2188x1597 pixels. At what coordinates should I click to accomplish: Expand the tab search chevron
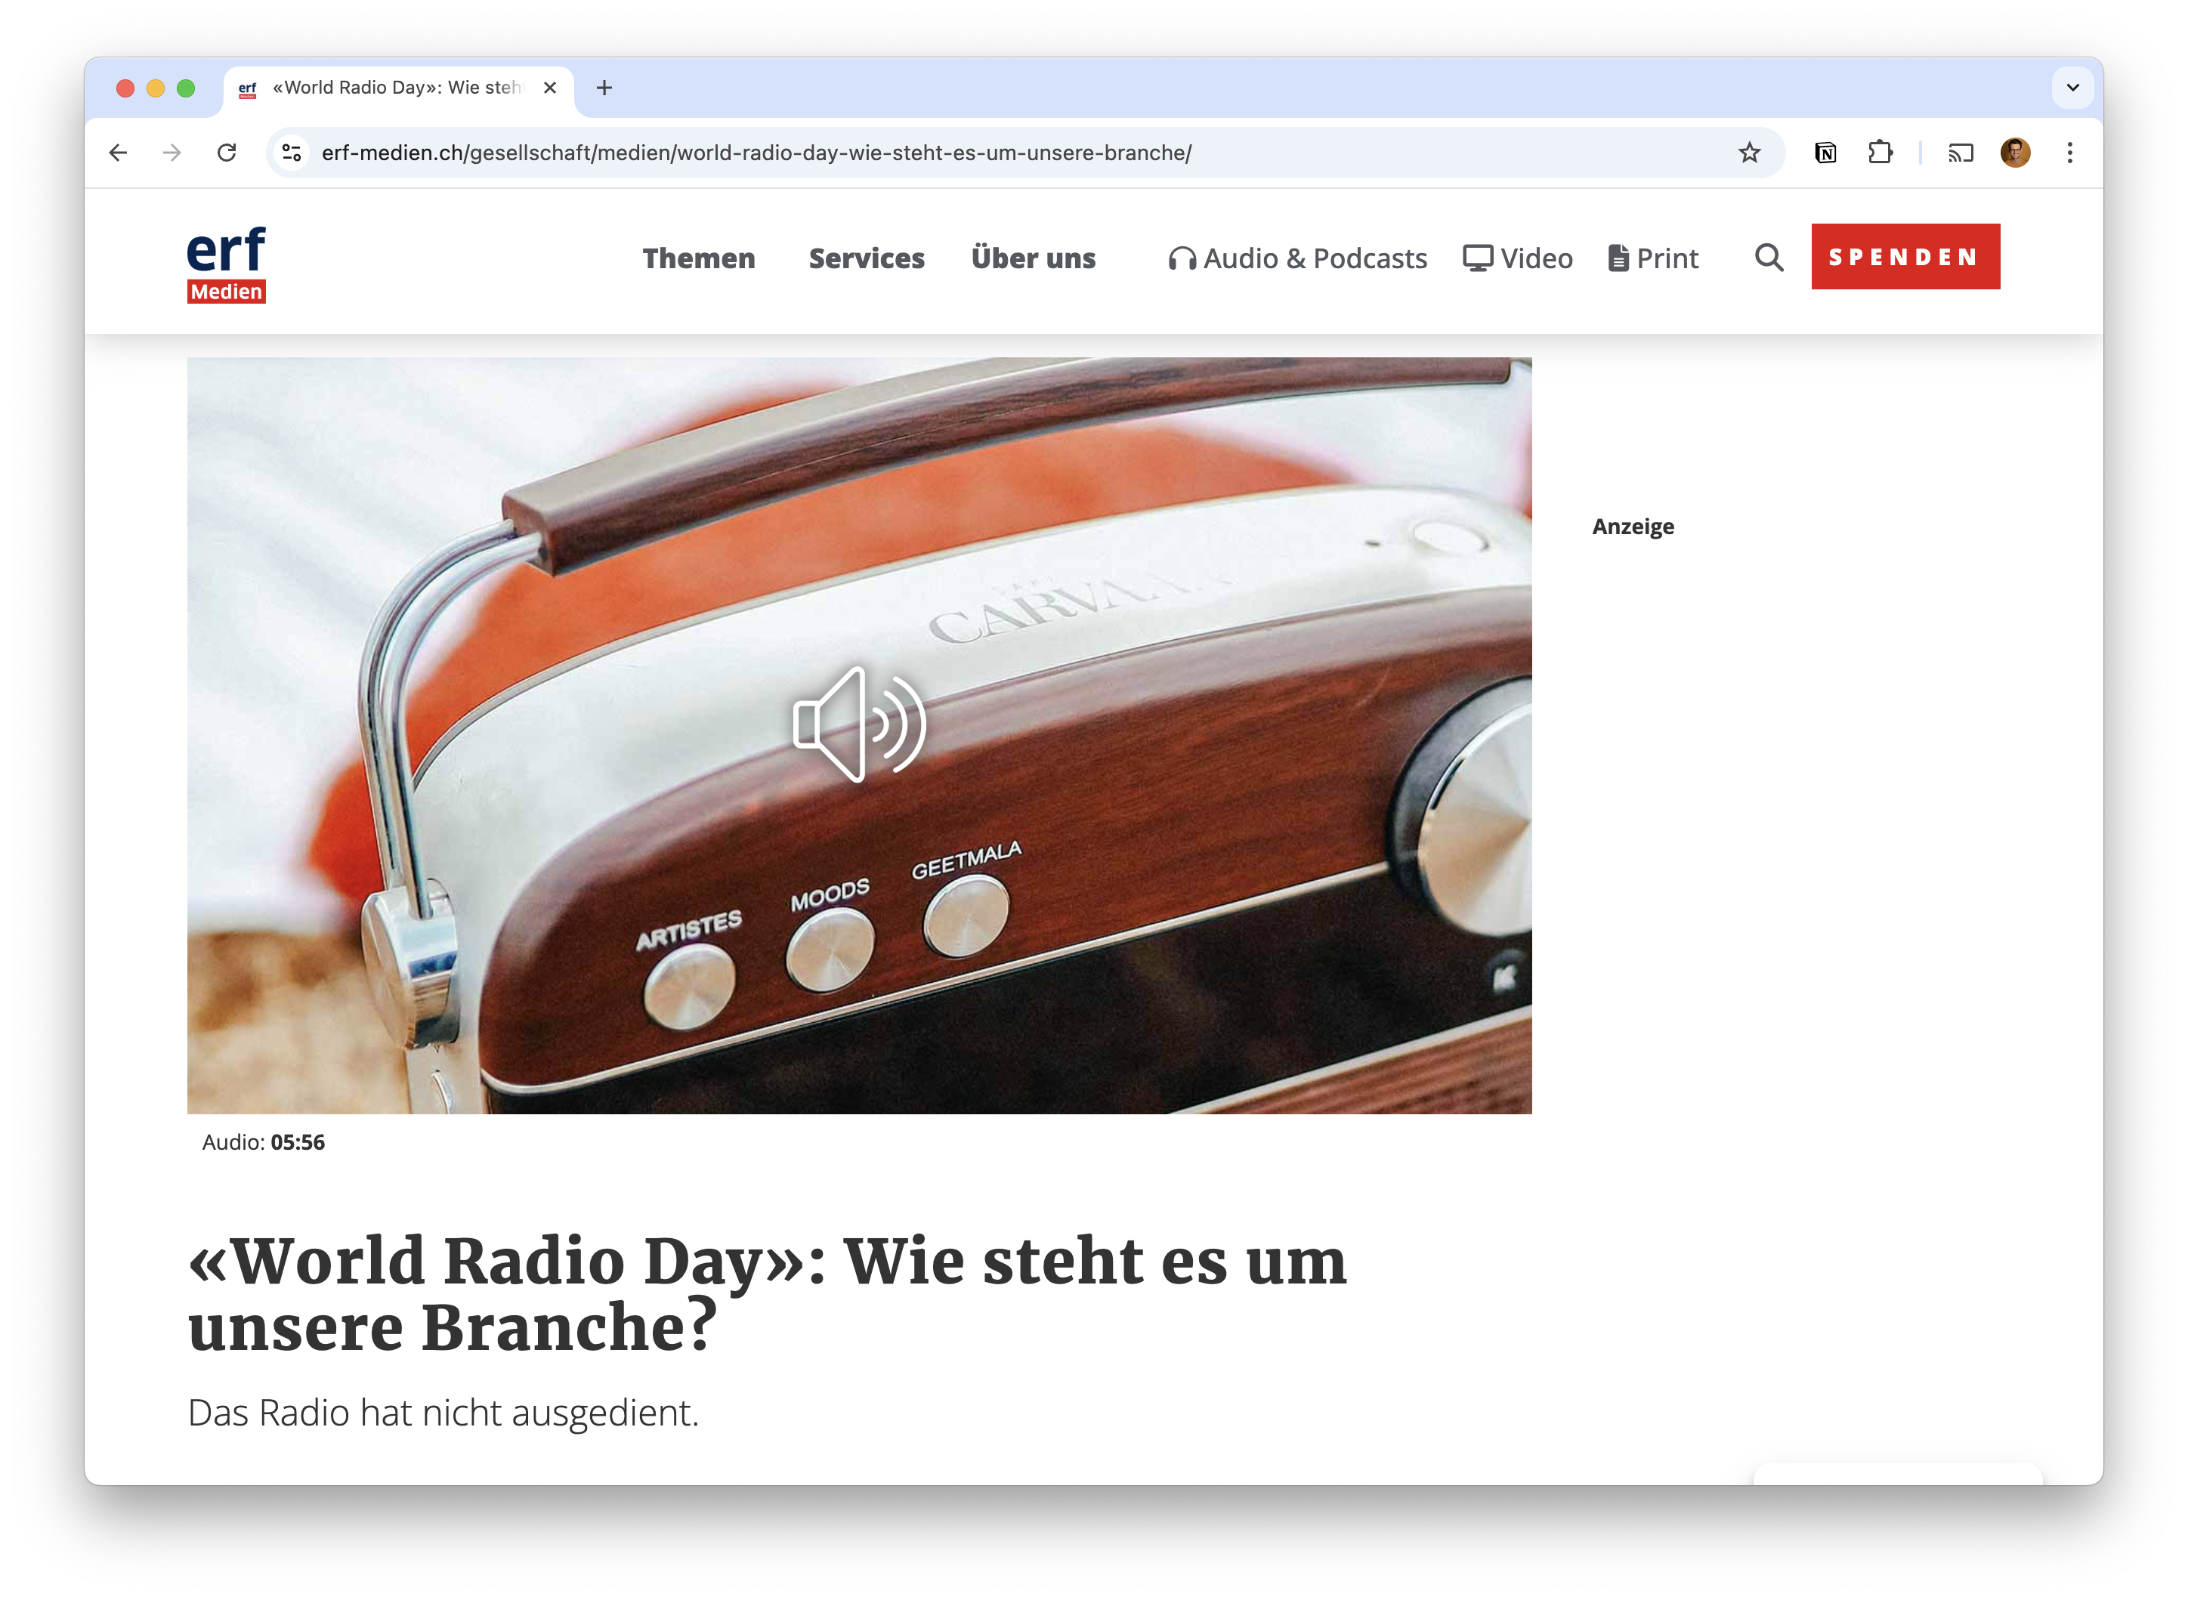(2072, 88)
